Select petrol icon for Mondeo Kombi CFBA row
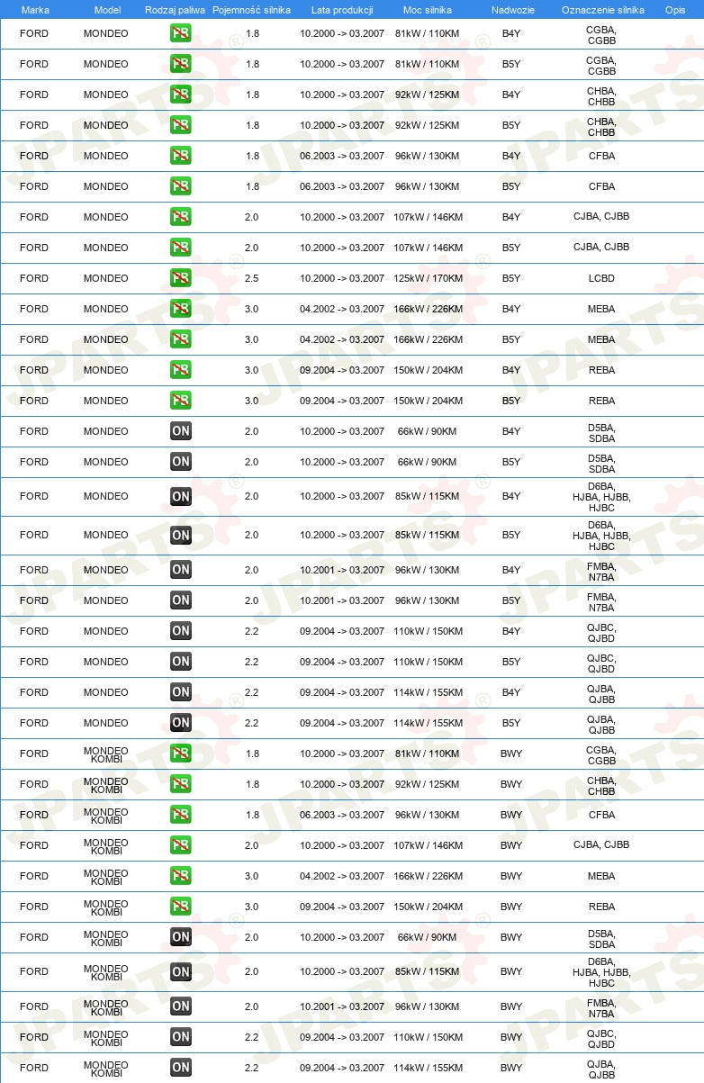Viewport: 704px width, 1083px height. tap(181, 815)
